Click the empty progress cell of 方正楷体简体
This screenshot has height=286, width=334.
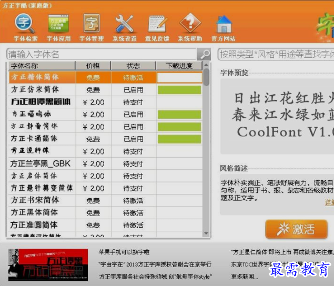179,77
